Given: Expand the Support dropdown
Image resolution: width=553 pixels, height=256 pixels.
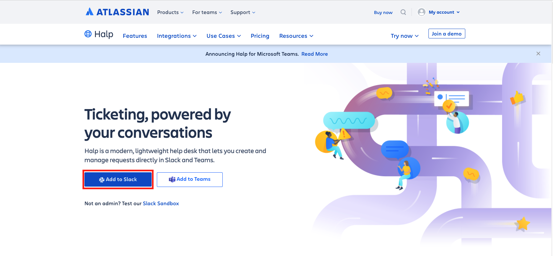Looking at the screenshot, I should (243, 12).
